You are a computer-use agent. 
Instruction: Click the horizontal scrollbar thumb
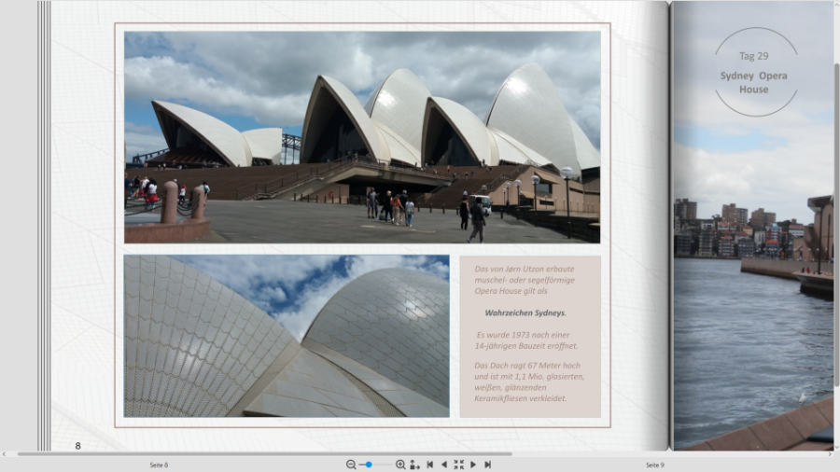[x=261, y=454]
